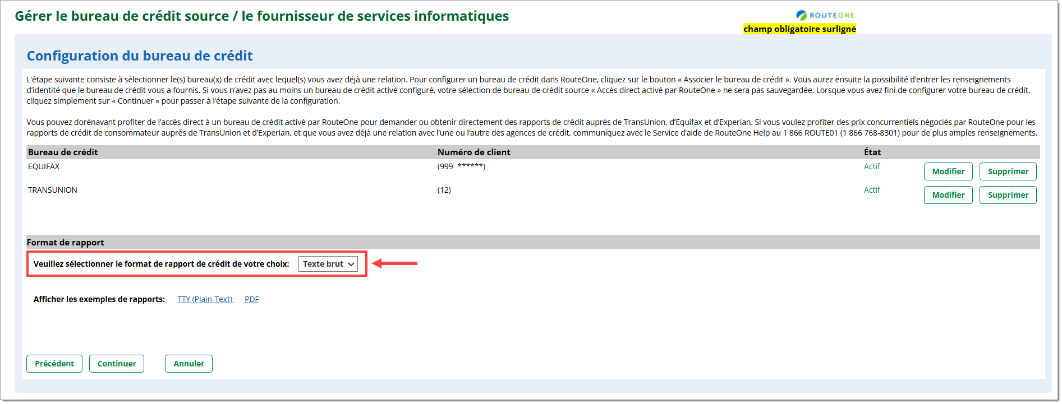The width and height of the screenshot is (1062, 404).
Task: Select the TRANSUNION bureau name
Action: click(53, 190)
